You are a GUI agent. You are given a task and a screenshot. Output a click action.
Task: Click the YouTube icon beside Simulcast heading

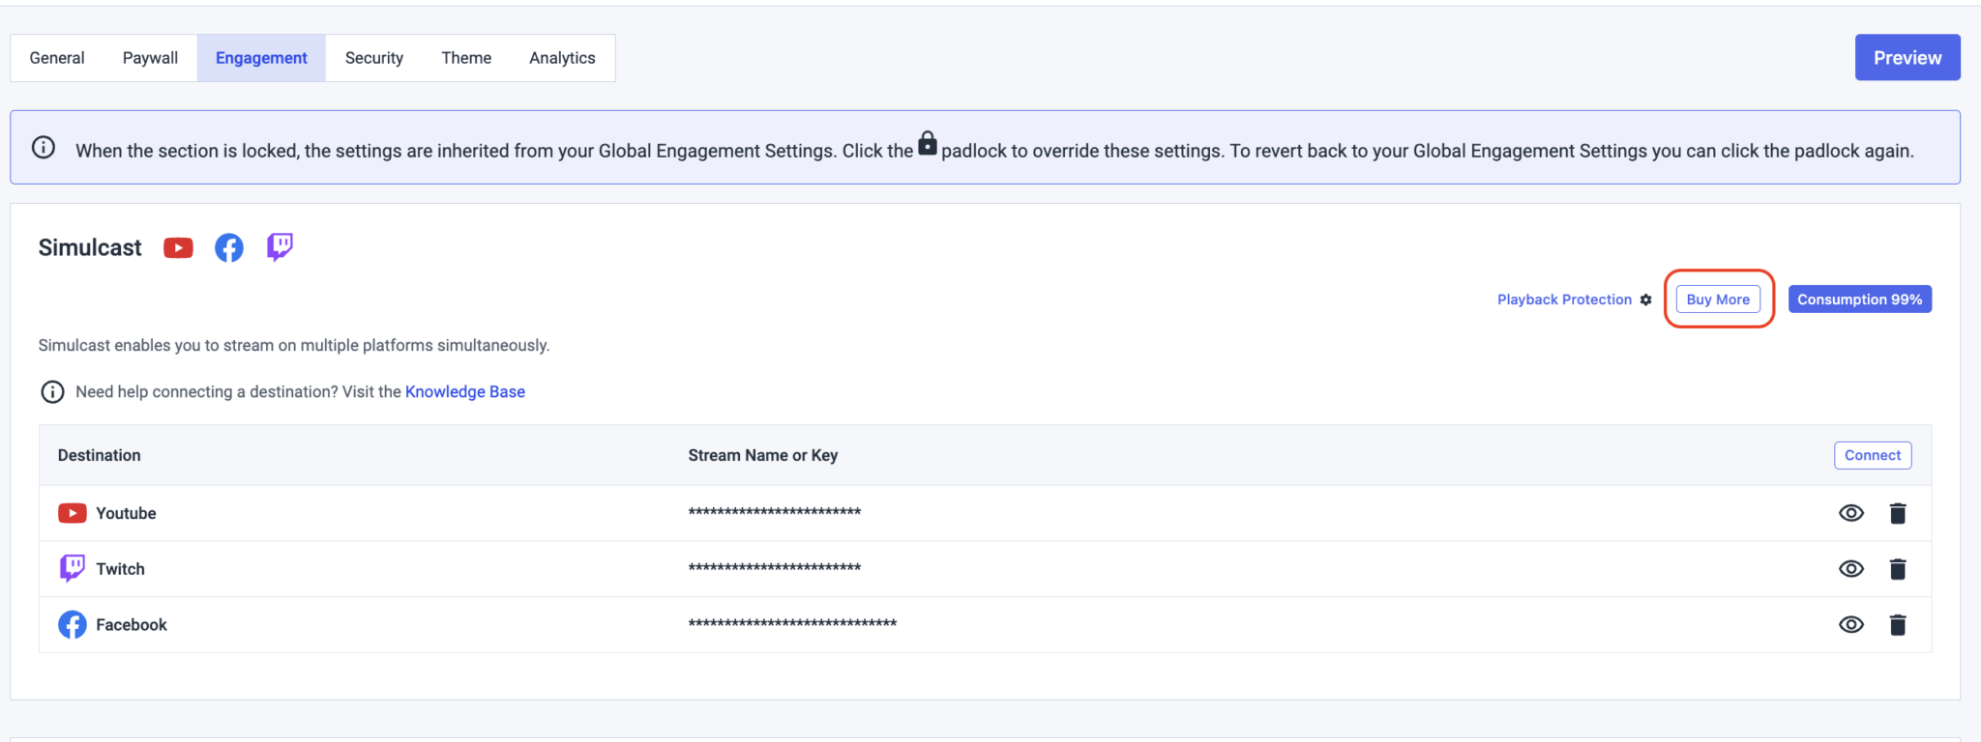coord(178,248)
